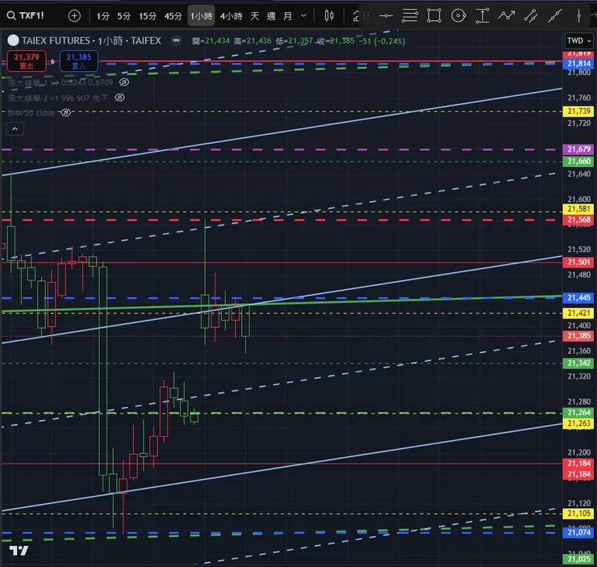The height and width of the screenshot is (567, 597).
Task: Click the yellow 21,739 price label
Action: [578, 111]
